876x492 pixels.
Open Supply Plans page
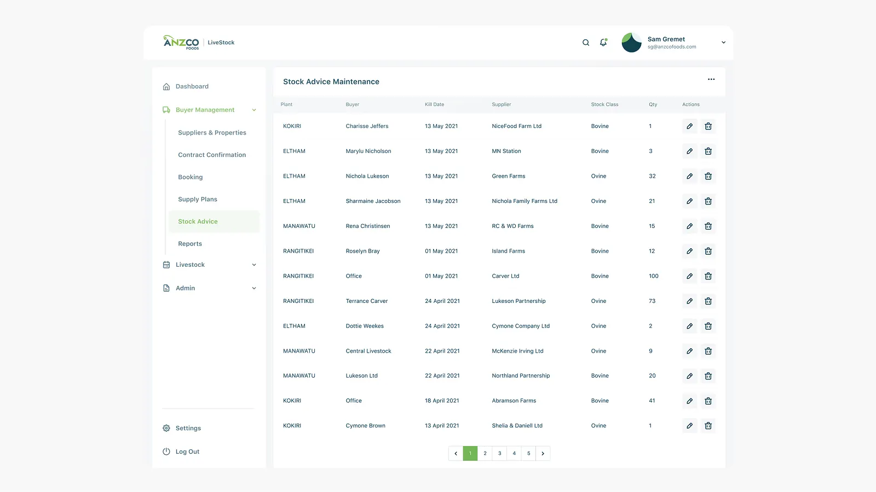click(198, 200)
